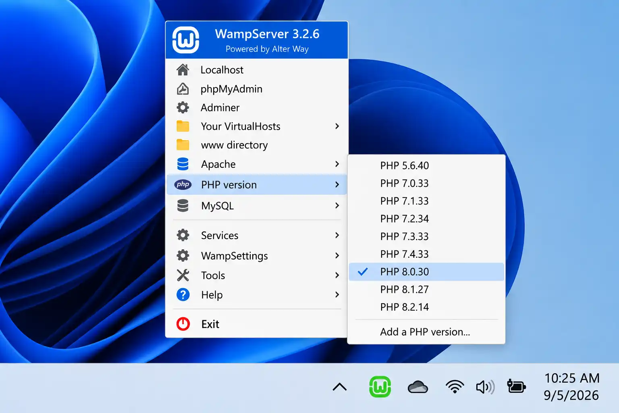Click the green WampServer tray icon
This screenshot has width=619, height=413.
click(380, 387)
